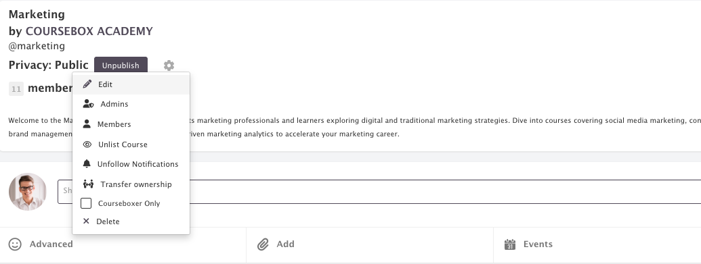Image resolution: width=701 pixels, height=264 pixels.
Task: Click the admin shield-person icon
Action: (88, 104)
